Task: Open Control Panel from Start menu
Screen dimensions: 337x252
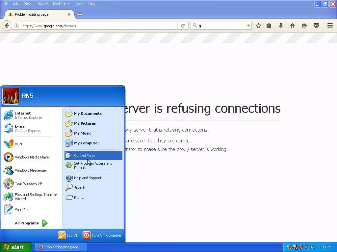Action: (93, 155)
